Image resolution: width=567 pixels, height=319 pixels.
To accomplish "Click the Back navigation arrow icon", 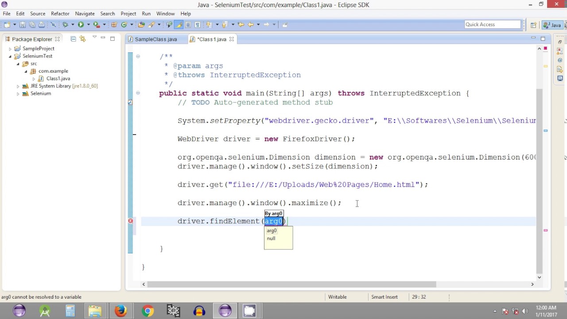I will point(251,25).
